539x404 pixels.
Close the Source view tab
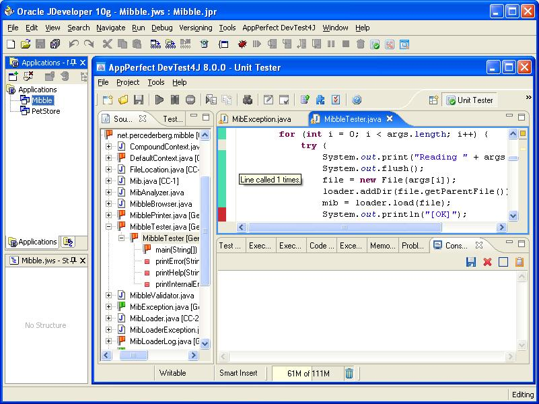pyautogui.click(x=142, y=119)
